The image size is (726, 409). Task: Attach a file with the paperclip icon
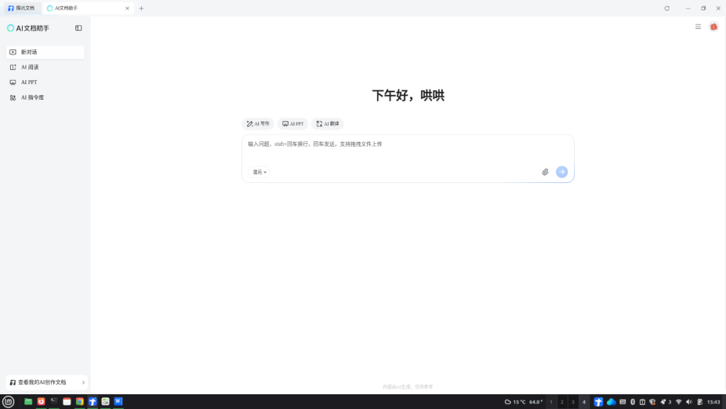[x=545, y=172]
